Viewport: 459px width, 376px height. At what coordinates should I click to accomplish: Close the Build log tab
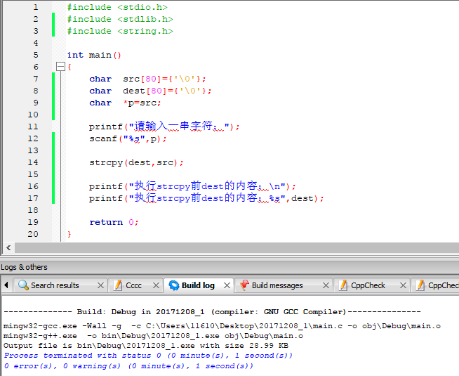pyautogui.click(x=227, y=285)
